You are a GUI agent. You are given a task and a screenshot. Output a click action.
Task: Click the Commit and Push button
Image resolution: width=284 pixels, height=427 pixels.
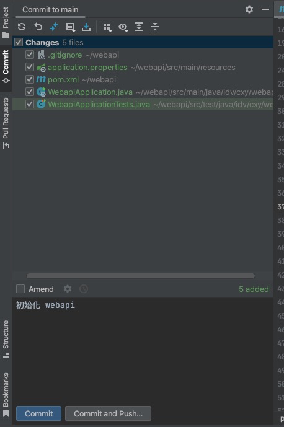108,413
